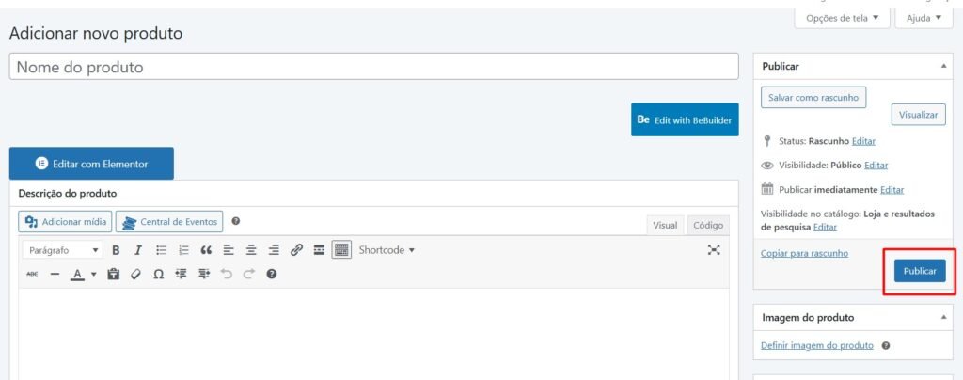Toggle bold formatting in editor toolbar
This screenshot has width=963, height=380.
pyautogui.click(x=116, y=250)
